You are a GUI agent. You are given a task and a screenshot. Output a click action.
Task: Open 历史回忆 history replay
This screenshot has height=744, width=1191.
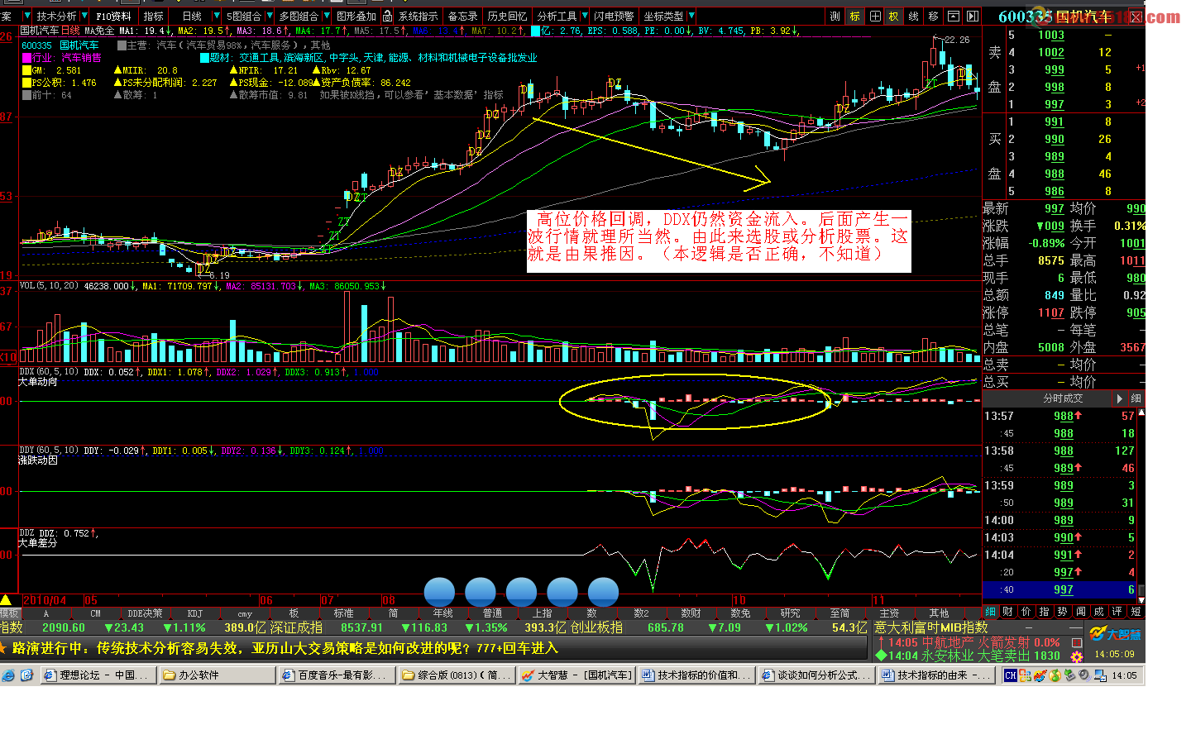[x=507, y=16]
